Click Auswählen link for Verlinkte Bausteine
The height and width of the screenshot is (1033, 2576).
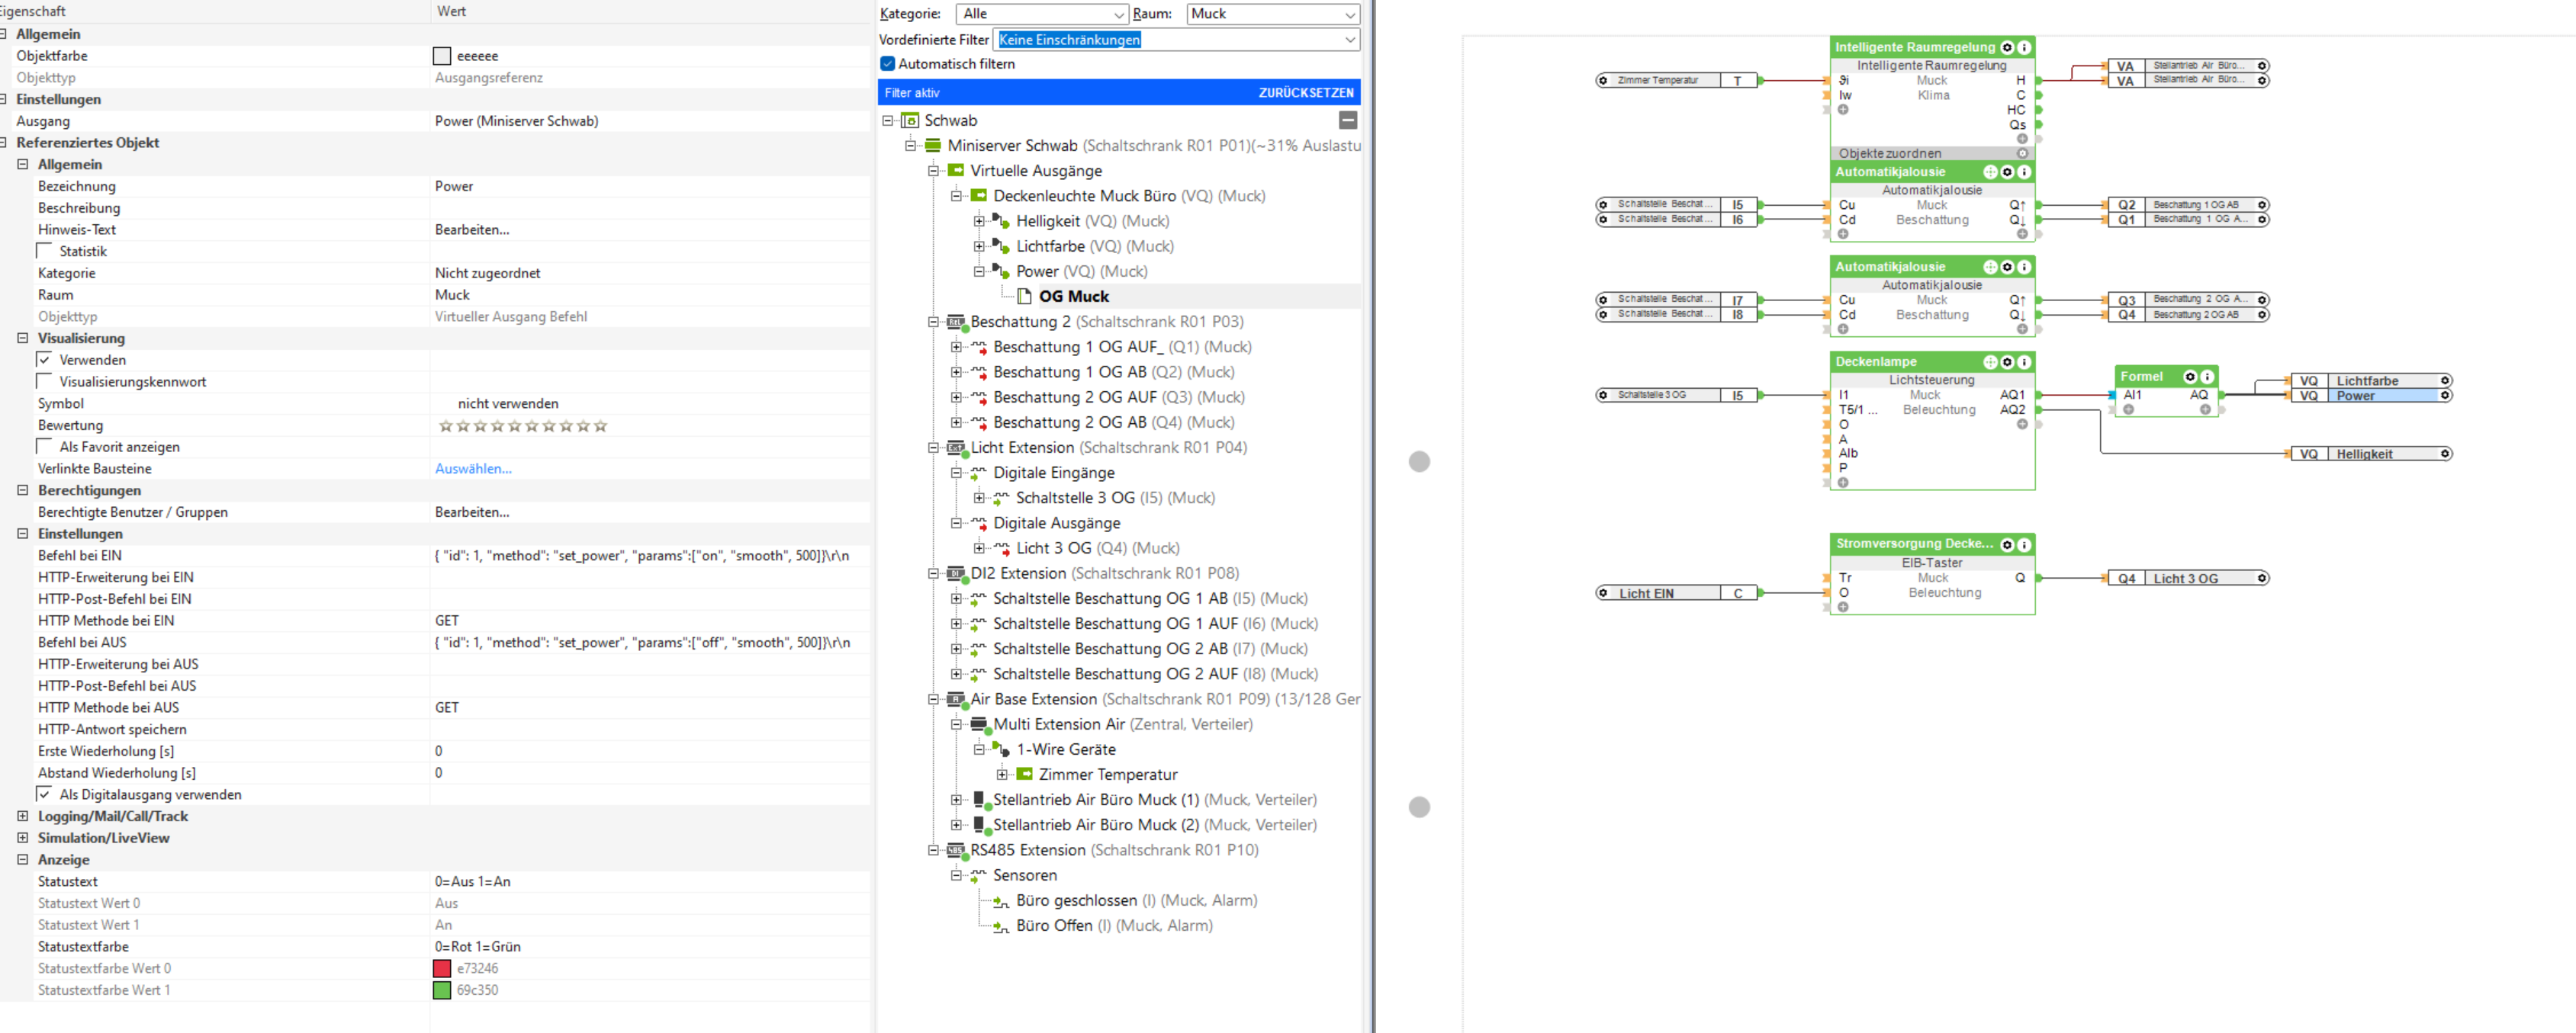coord(473,469)
